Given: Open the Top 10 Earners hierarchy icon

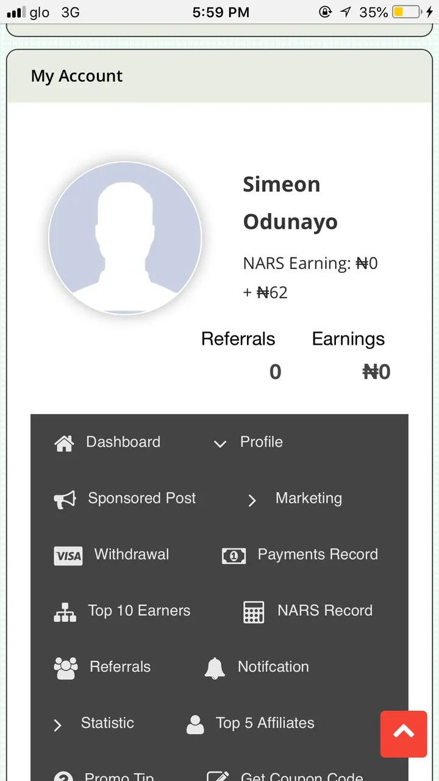Looking at the screenshot, I should click(65, 612).
